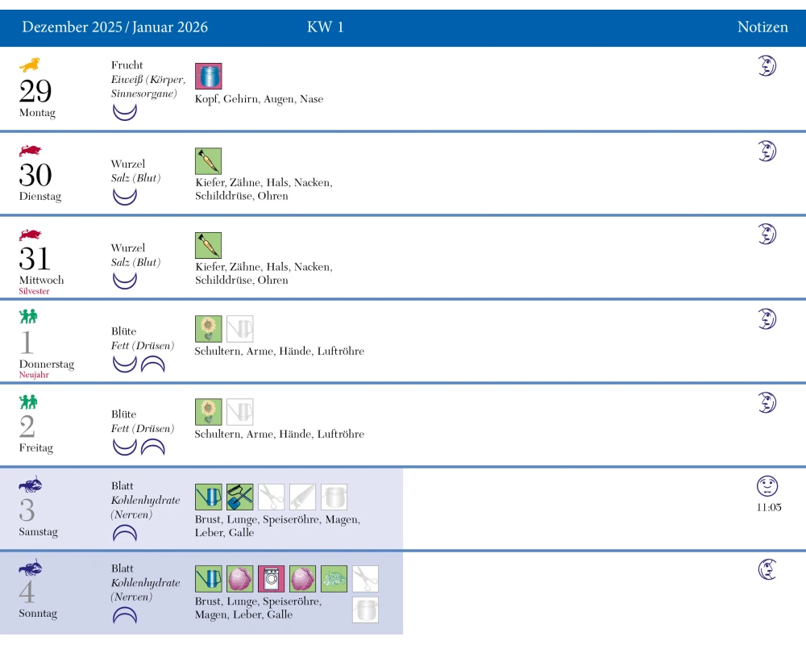Click the yellow Aries ram symbol on Monday

pos(30,65)
